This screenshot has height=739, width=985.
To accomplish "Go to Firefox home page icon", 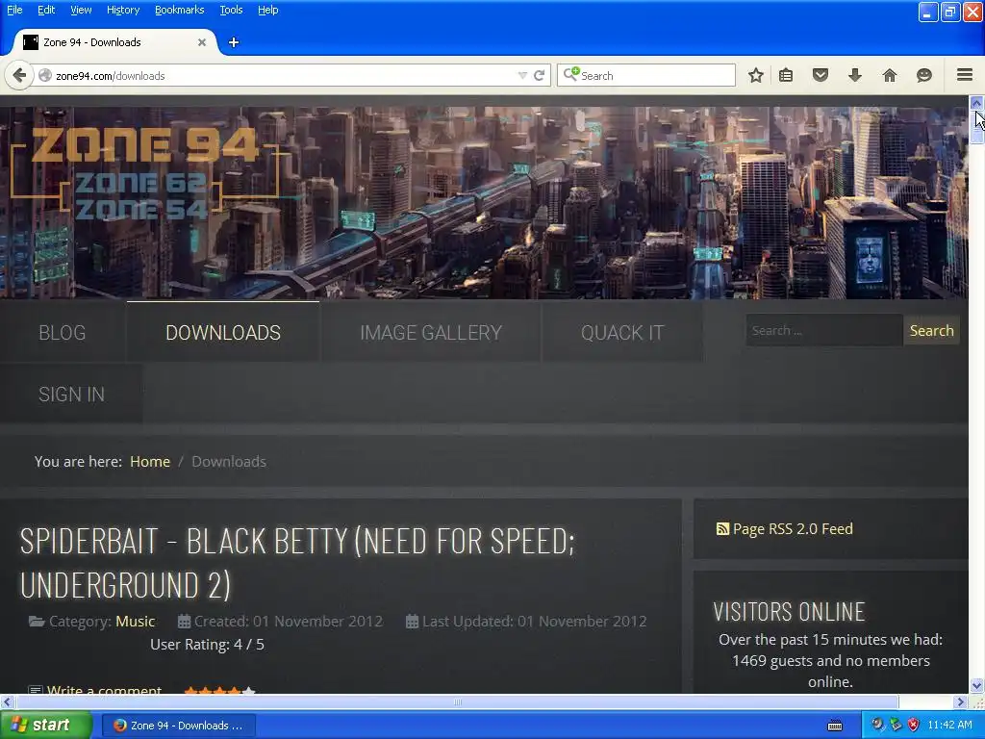I will (x=890, y=75).
